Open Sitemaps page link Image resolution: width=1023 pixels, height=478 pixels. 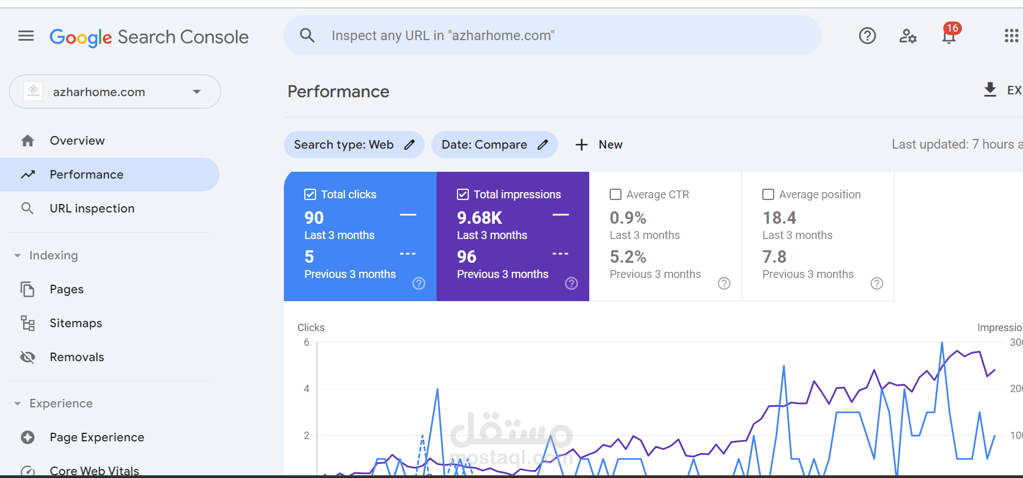76,323
